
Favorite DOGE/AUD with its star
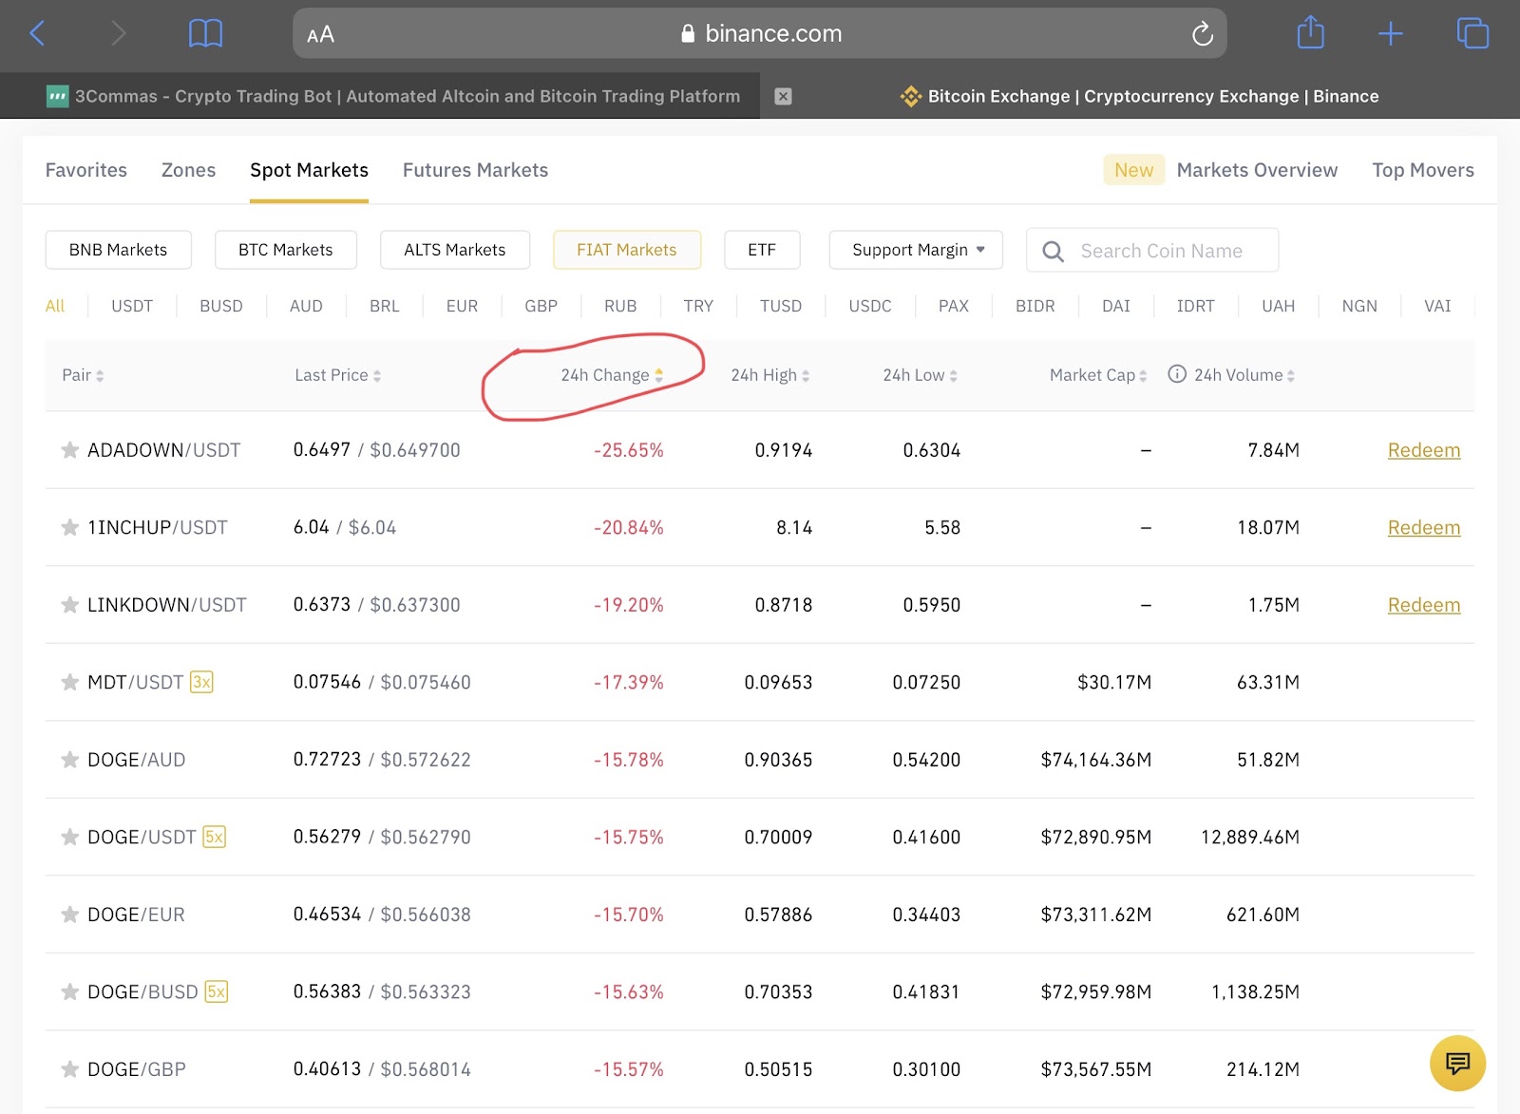tap(69, 760)
